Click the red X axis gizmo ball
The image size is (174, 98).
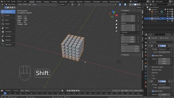(x=117, y=15)
